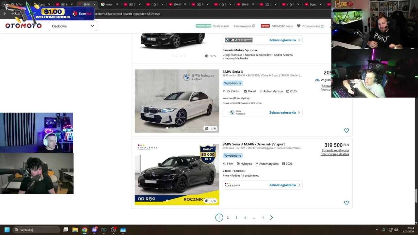Close the BMW browser tab
The image size is (418, 235).
(x=94, y=5)
